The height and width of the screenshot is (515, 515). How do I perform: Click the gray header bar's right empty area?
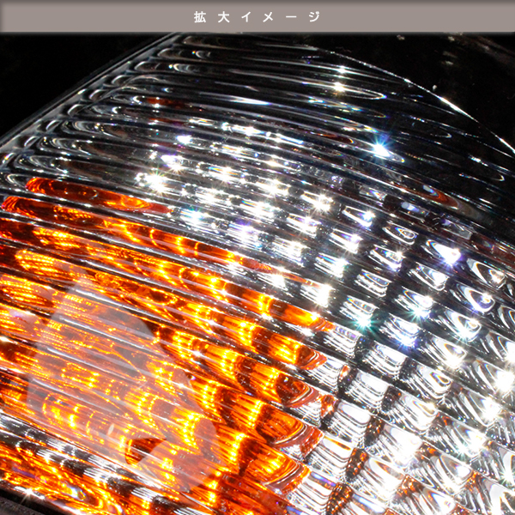coord(429,16)
